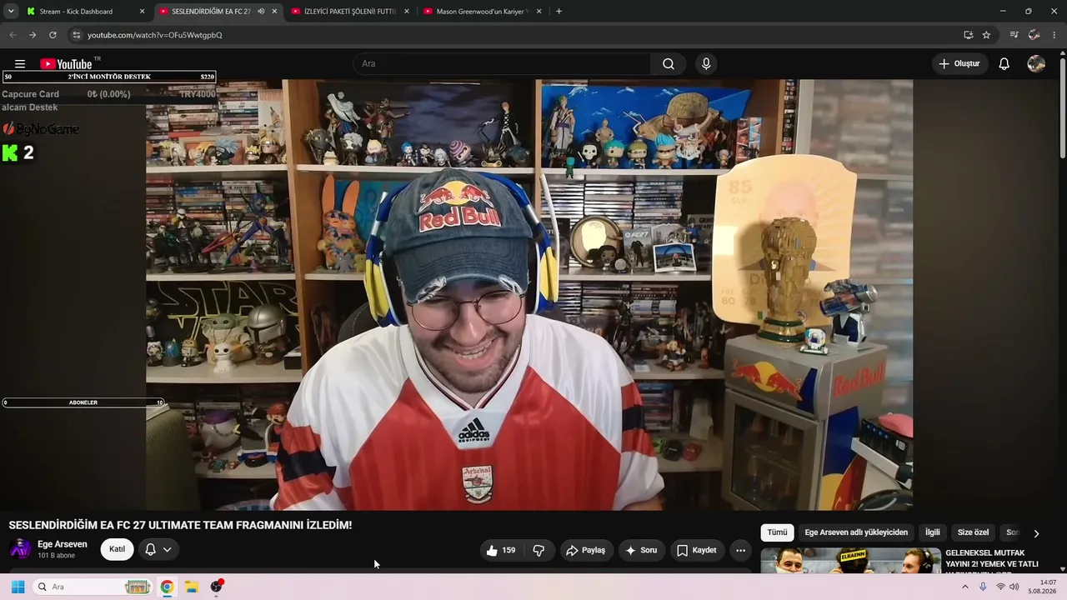Start voice search with the microphone icon

706,64
